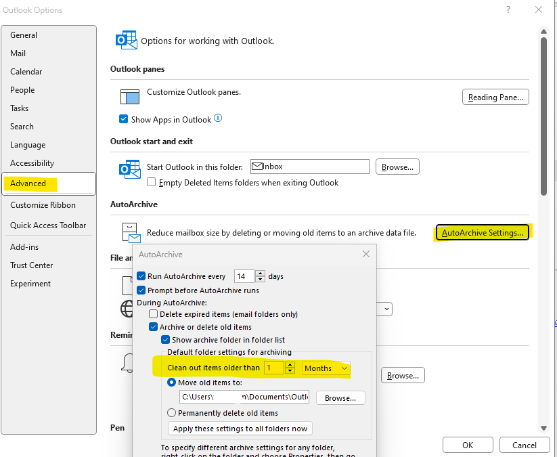Screen dimensions: 557x457
Task: Click the Cancel button
Action: 525,445
